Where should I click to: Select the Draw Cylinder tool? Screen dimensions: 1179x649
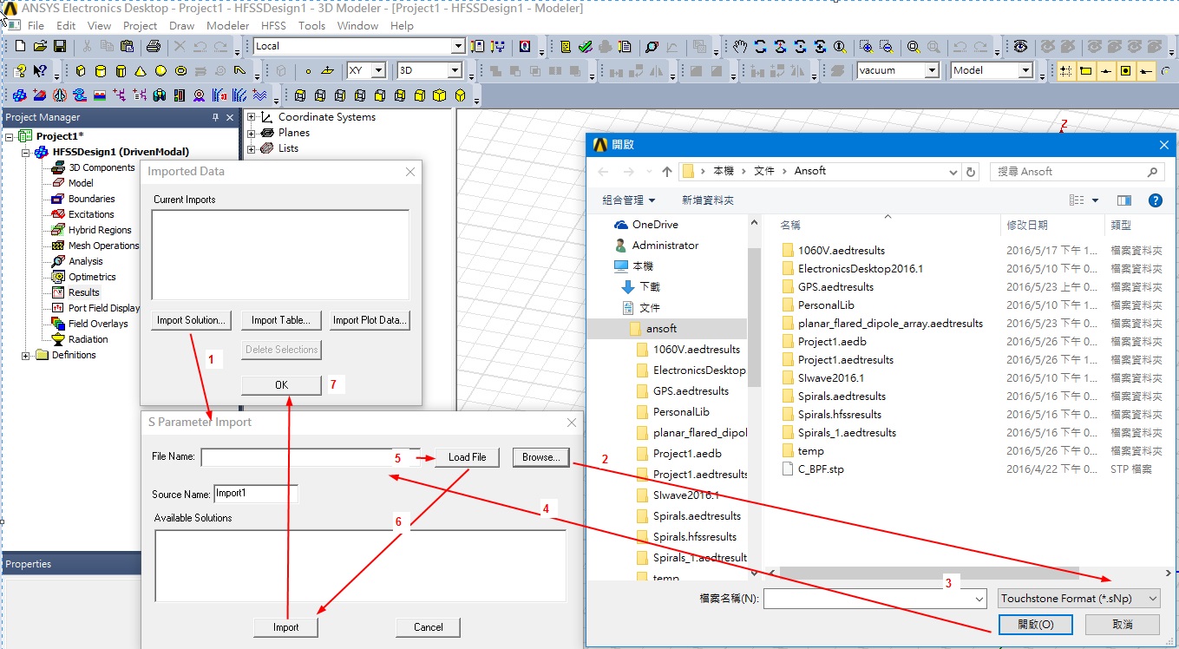pyautogui.click(x=101, y=70)
